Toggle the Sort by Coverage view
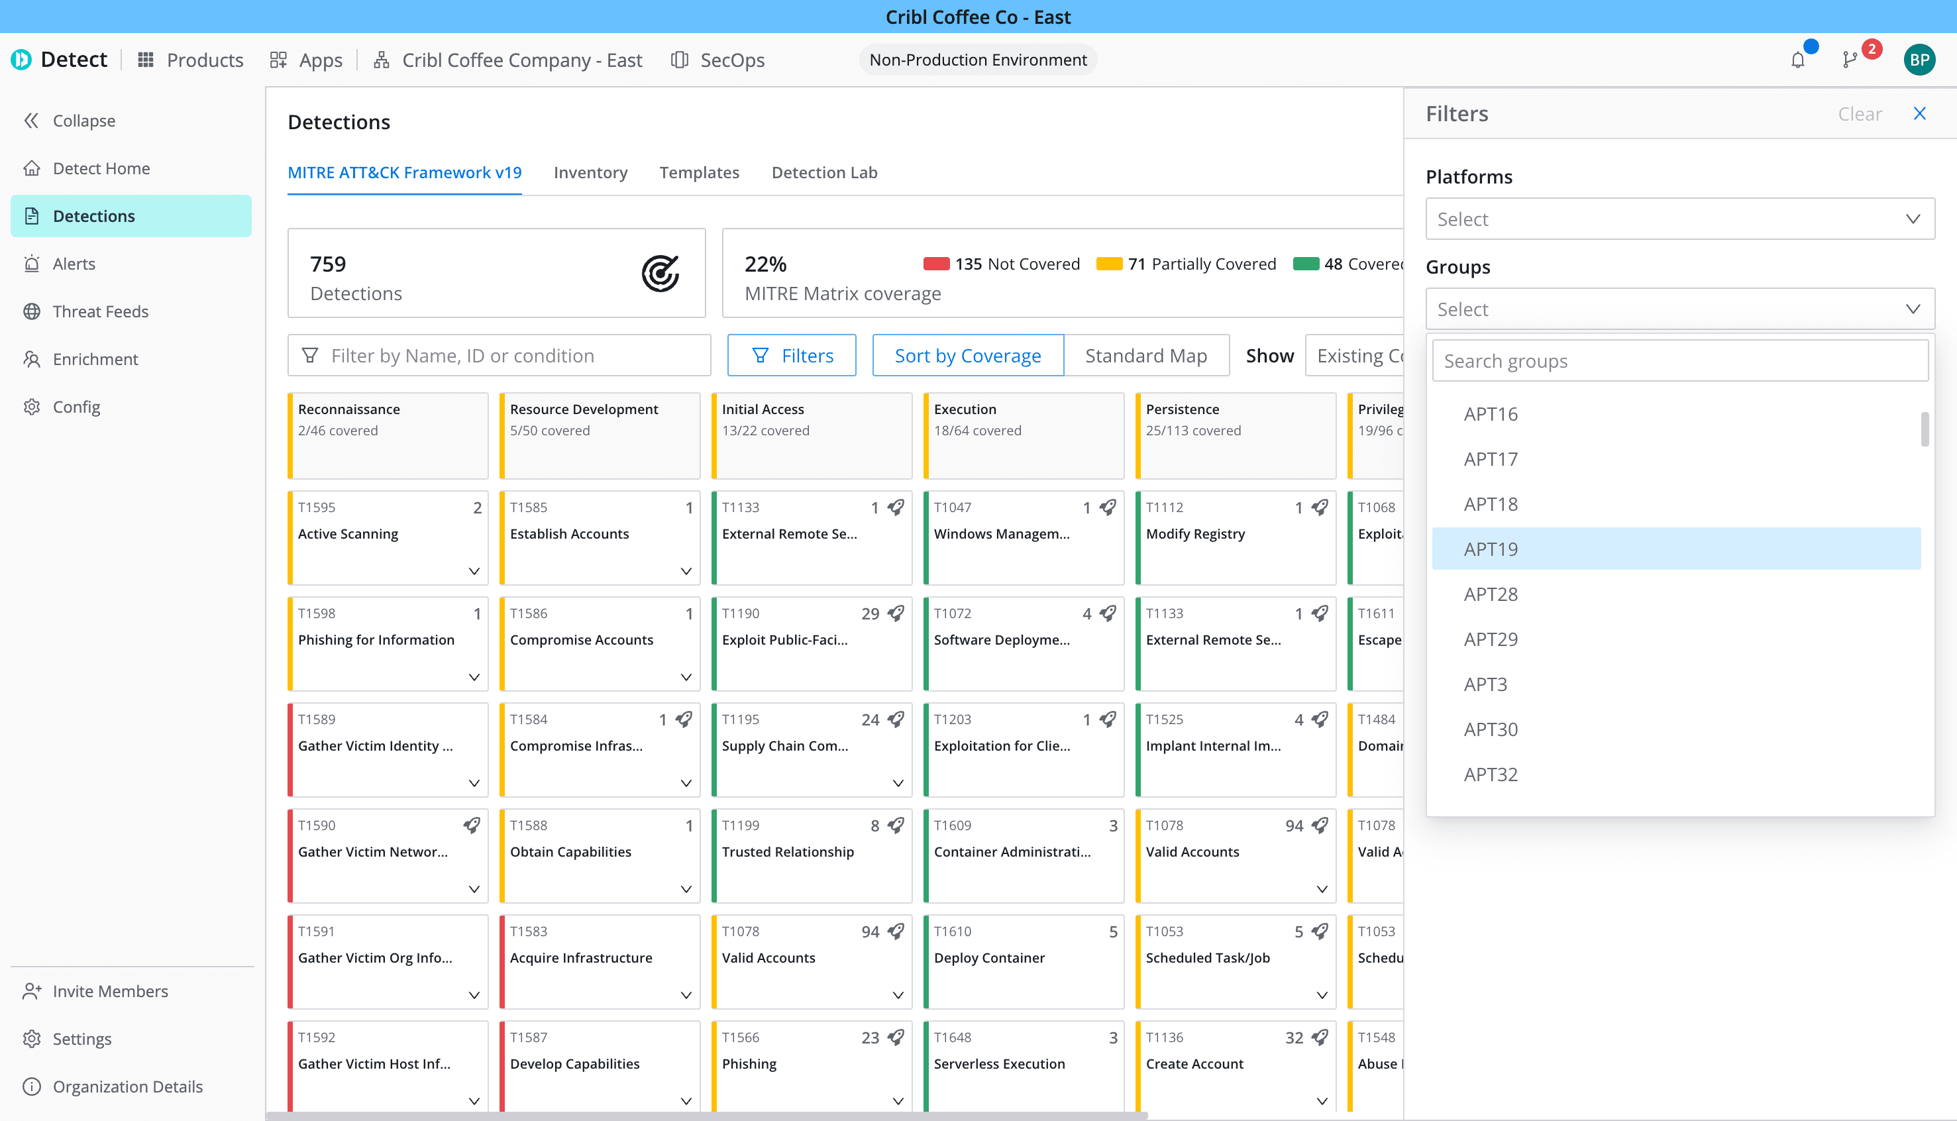This screenshot has width=1957, height=1121. 968,355
